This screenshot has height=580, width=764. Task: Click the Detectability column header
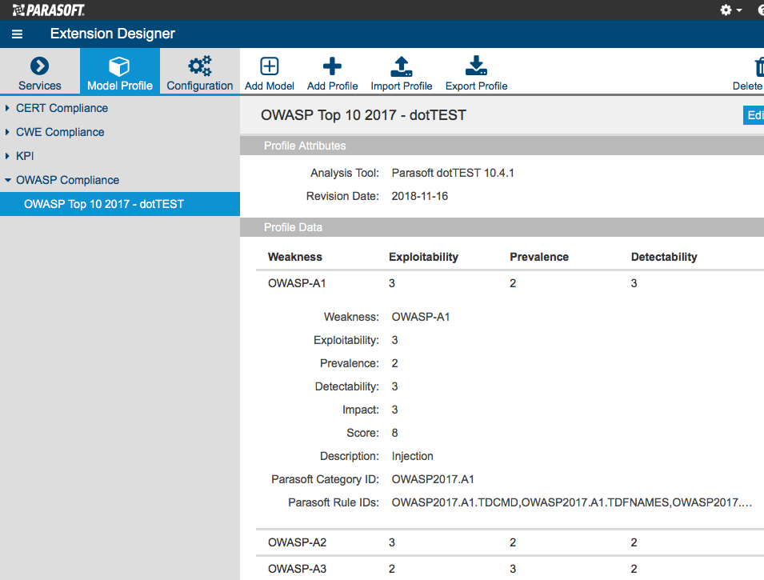click(664, 257)
